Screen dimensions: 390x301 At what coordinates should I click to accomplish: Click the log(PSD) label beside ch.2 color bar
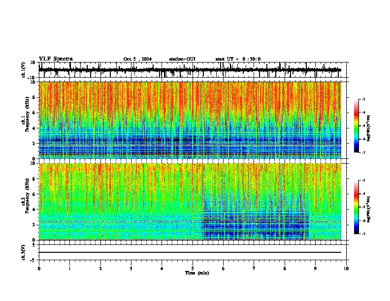point(368,209)
